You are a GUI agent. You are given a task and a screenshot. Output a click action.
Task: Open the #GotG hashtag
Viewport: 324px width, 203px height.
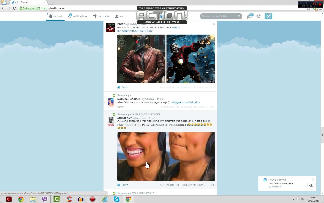point(175,27)
